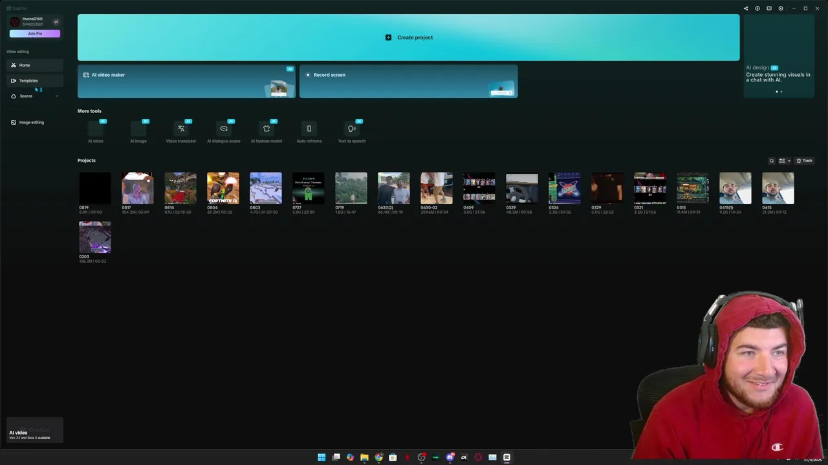Show the second slide of AI design banner

coord(781,92)
